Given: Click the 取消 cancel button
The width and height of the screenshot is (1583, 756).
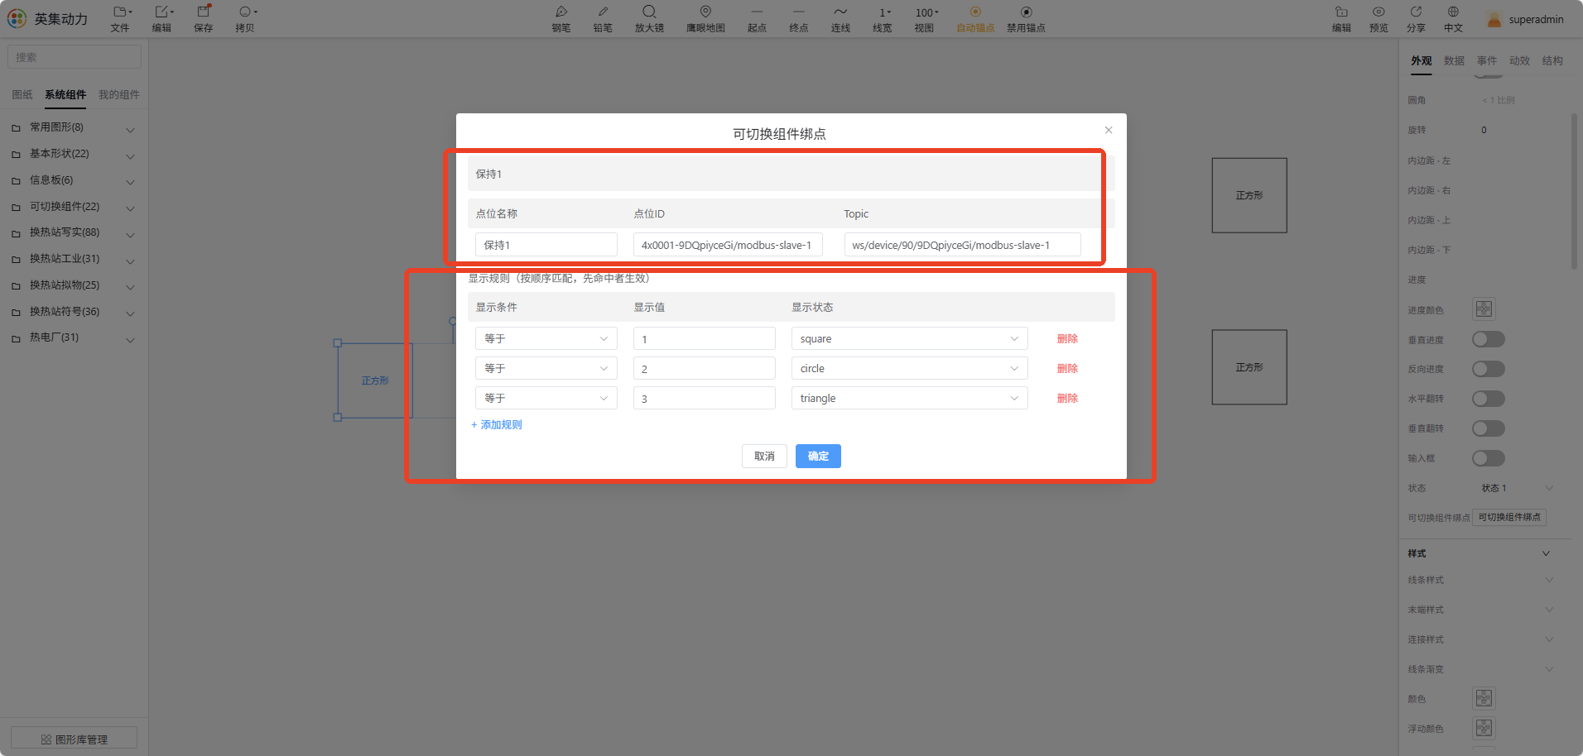Looking at the screenshot, I should pos(764,456).
